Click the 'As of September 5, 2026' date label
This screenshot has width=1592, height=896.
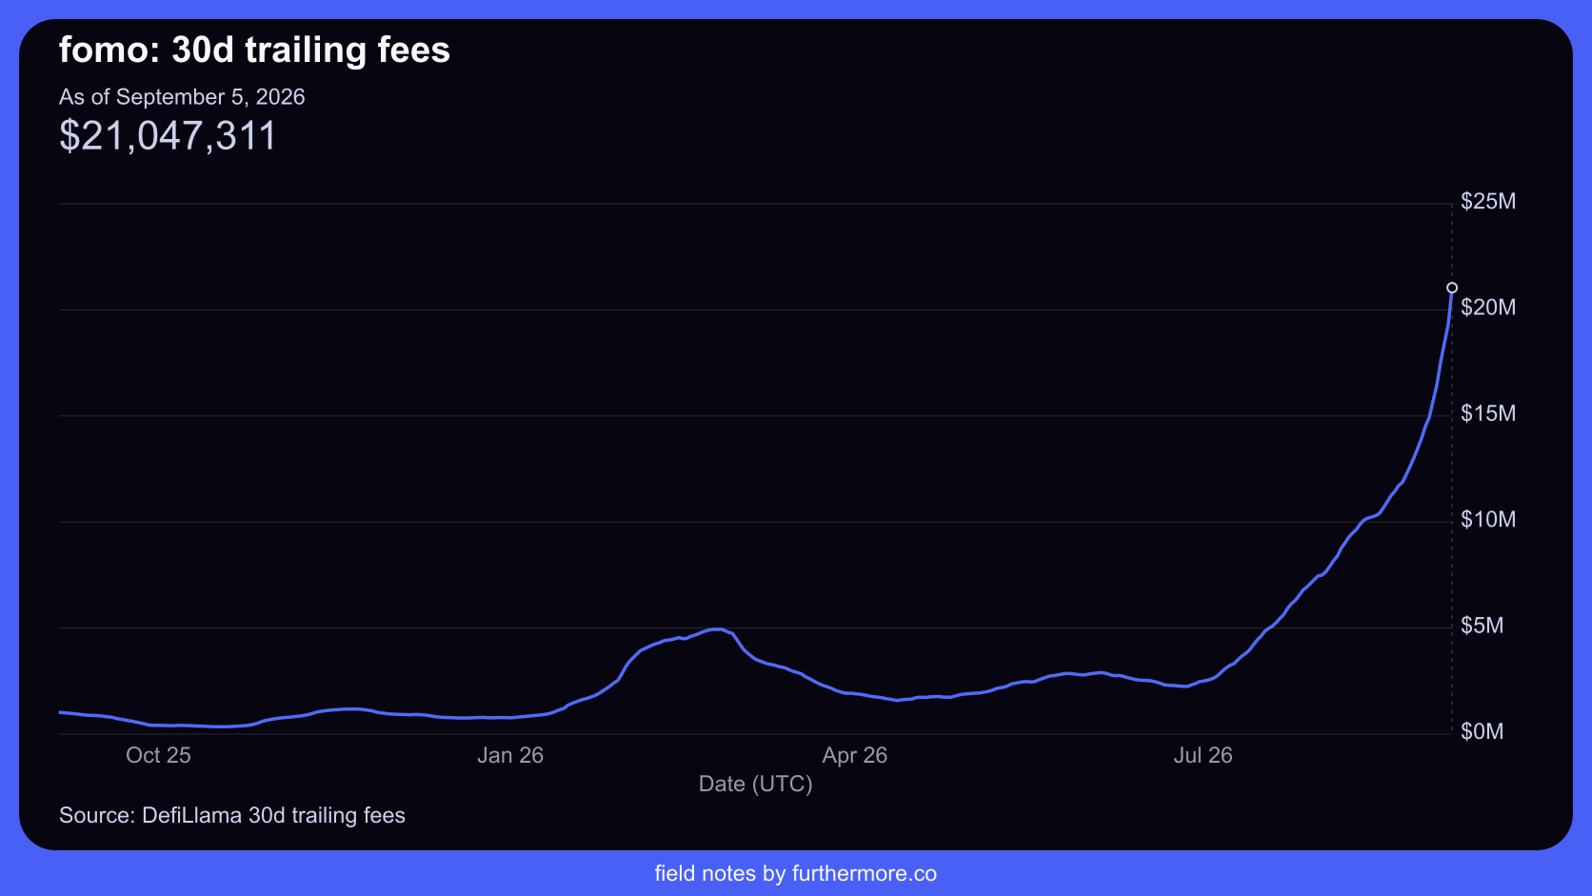click(182, 97)
